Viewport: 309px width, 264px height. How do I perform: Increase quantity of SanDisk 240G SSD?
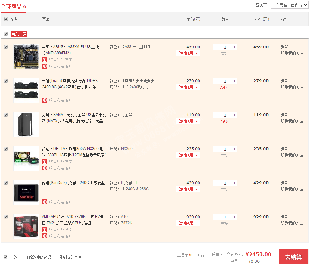click(x=235, y=183)
